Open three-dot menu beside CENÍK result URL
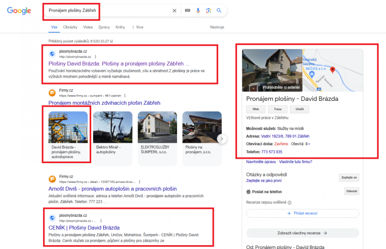Image resolution: width=386 pixels, height=249 pixels. pos(101,221)
